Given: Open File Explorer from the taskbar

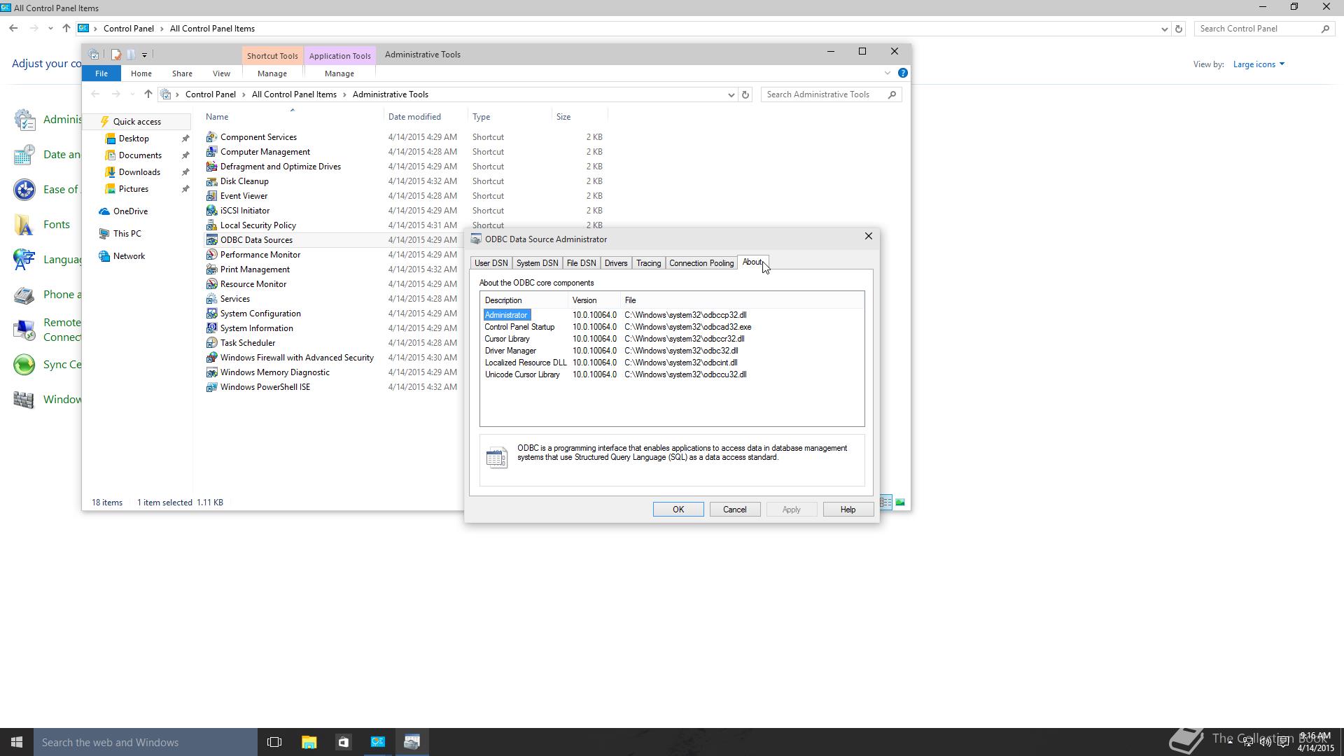Looking at the screenshot, I should pos(309,741).
